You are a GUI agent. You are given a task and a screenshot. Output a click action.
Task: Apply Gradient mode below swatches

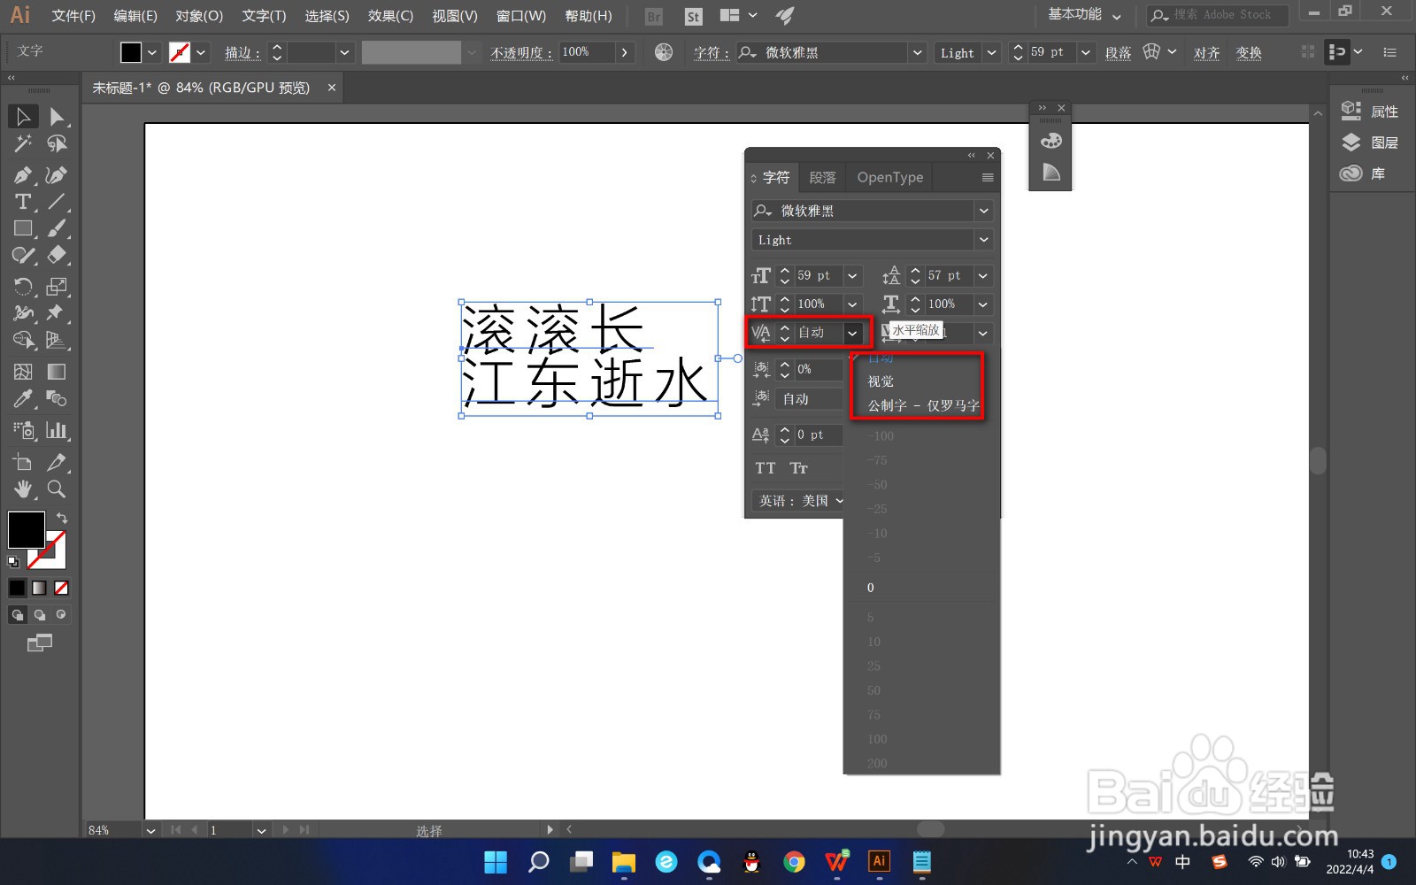pyautogui.click(x=39, y=588)
